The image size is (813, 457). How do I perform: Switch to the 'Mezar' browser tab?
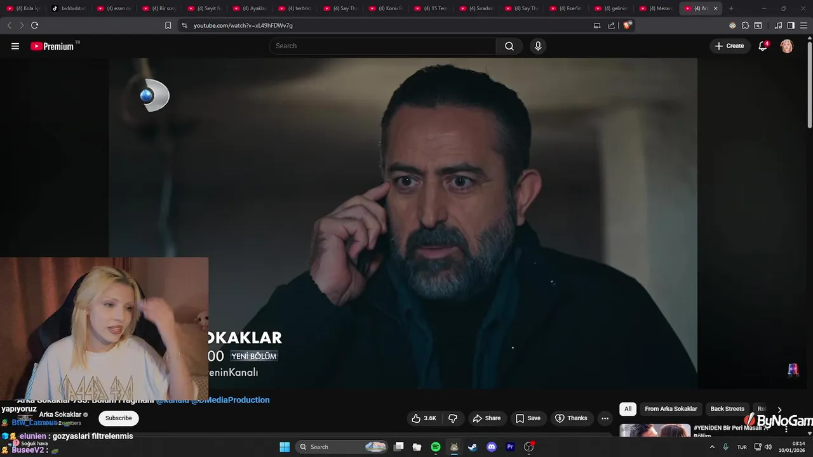(x=657, y=8)
